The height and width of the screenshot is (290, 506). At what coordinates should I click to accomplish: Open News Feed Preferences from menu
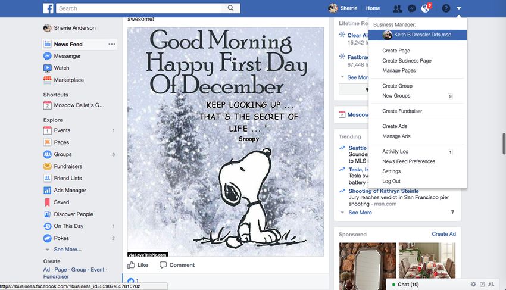coord(408,161)
